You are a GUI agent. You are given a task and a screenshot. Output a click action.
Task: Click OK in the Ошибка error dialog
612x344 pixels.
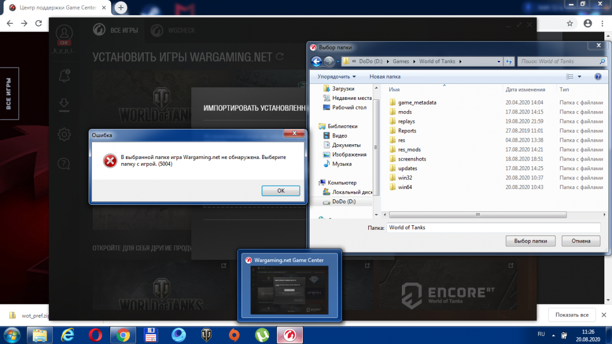[x=280, y=191]
